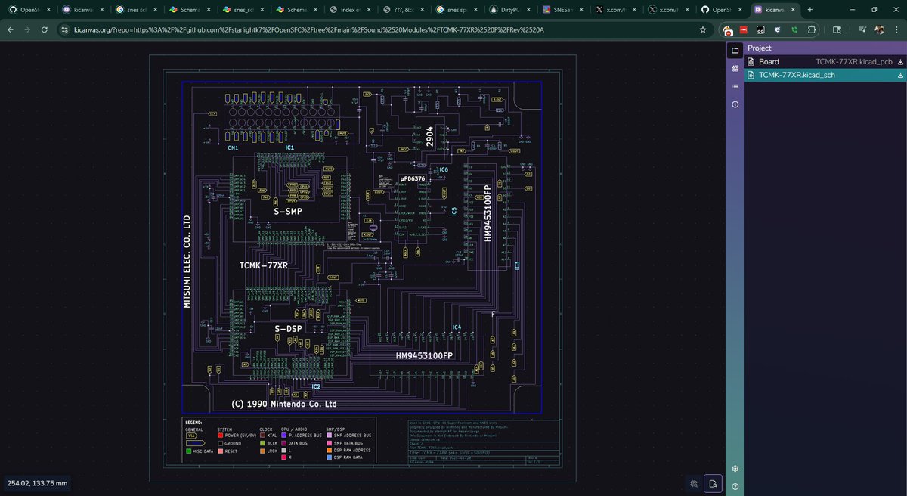Focus the kicanvas.org address bar
Screen dimensions: 907x496
pyautogui.click(x=378, y=29)
